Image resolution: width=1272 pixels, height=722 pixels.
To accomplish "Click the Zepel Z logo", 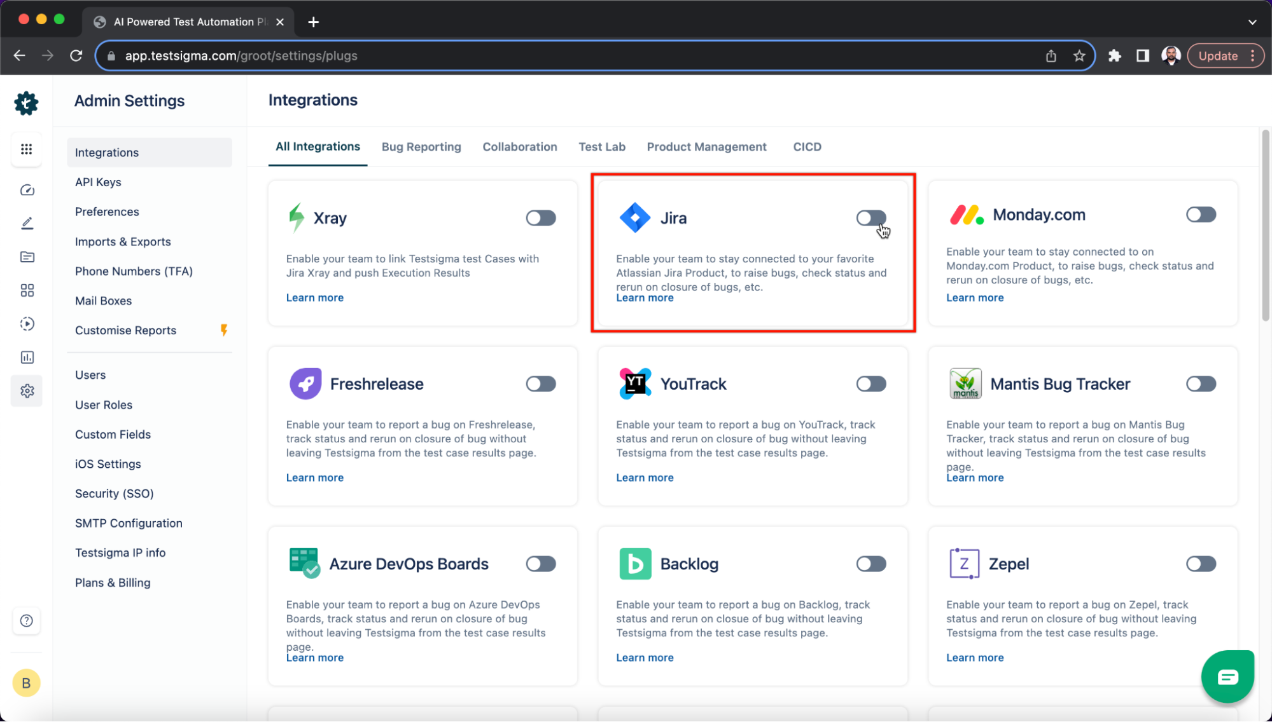I will point(964,564).
